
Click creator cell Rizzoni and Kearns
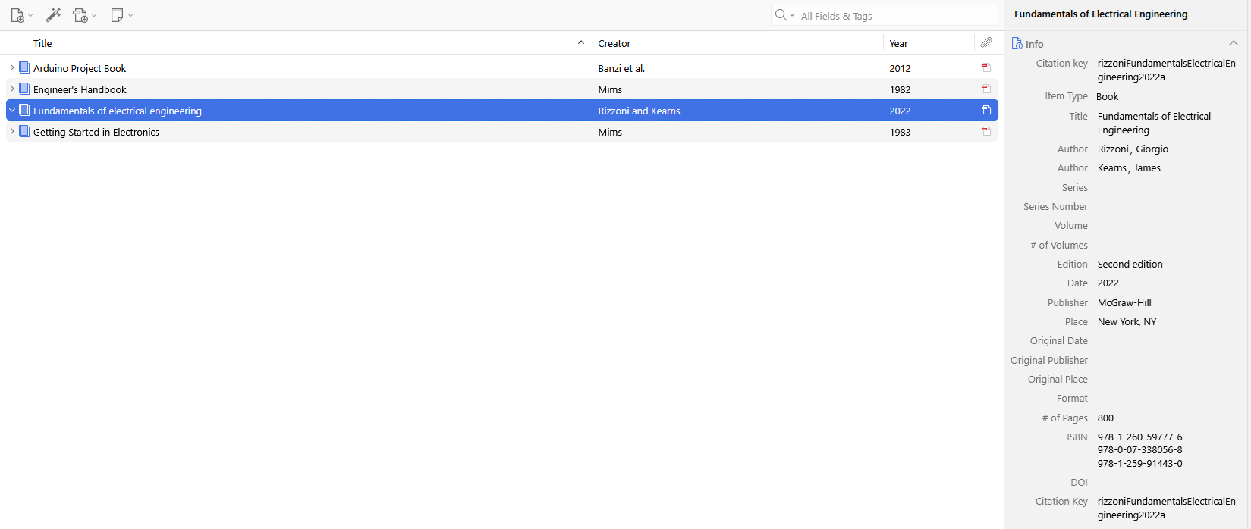(639, 111)
